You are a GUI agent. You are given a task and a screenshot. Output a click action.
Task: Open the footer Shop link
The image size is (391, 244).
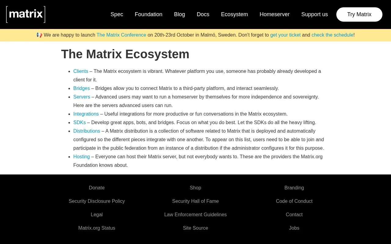click(x=195, y=188)
